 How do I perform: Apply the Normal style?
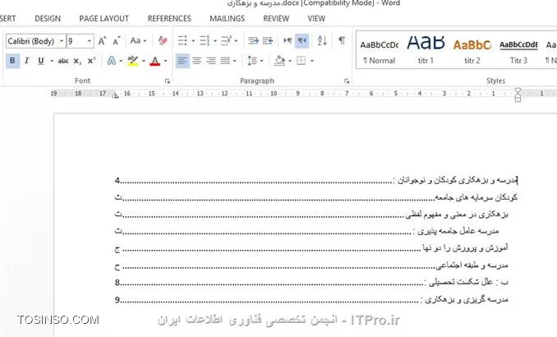(x=379, y=51)
